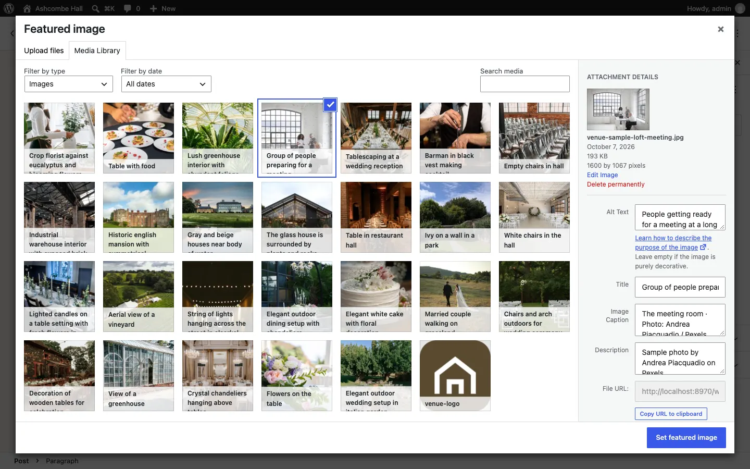Click the attachment details preview image
This screenshot has height=469, width=750.
click(618, 109)
